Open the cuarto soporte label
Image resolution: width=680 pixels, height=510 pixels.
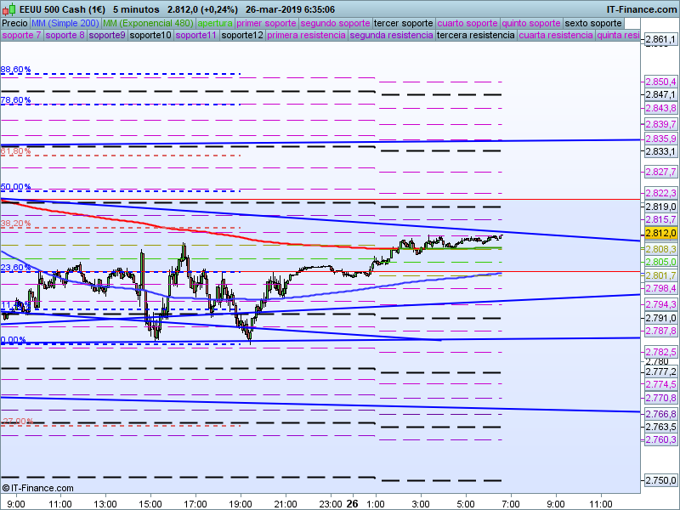[467, 24]
